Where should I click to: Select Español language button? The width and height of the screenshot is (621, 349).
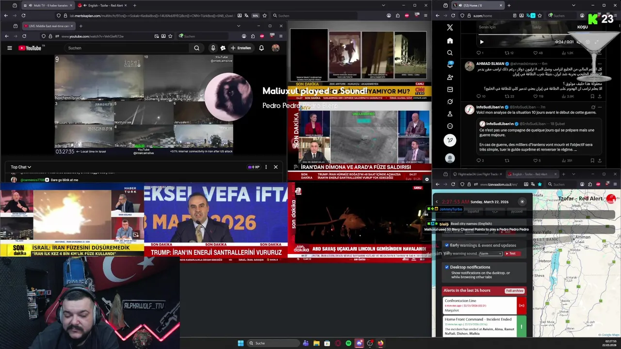[473, 211]
